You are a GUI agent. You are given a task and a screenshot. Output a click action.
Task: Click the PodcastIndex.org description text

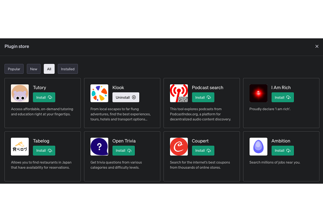point(200,114)
